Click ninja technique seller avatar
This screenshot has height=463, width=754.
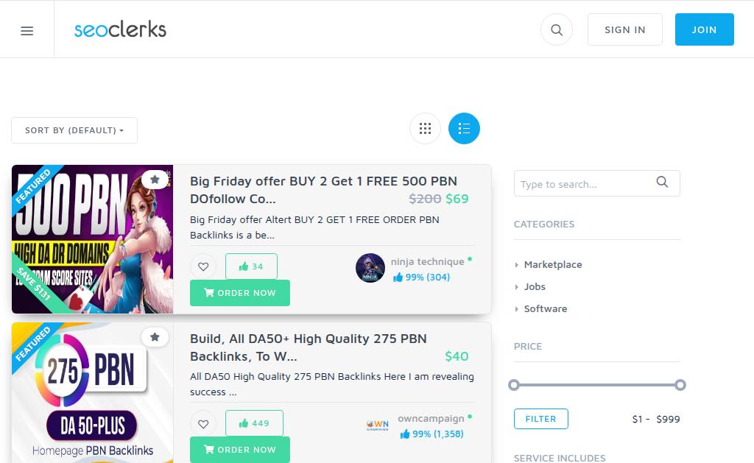[x=370, y=269]
